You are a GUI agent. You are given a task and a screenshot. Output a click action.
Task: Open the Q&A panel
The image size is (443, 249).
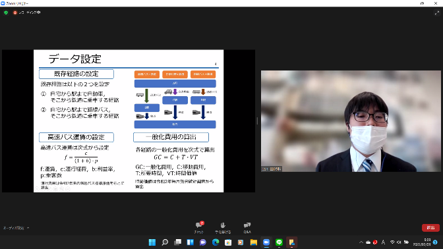tap(247, 227)
